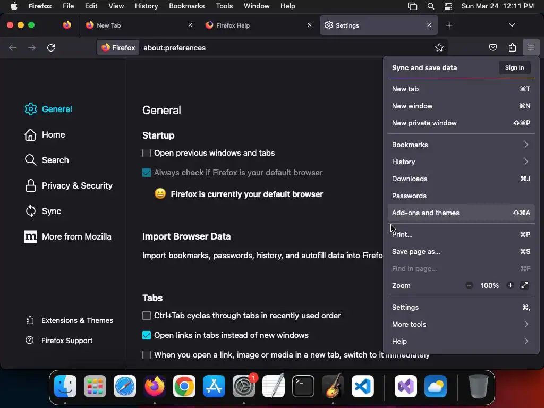Image resolution: width=544 pixels, height=408 pixels.
Task: Expand the Help submenu in app menu
Action: 461,341
